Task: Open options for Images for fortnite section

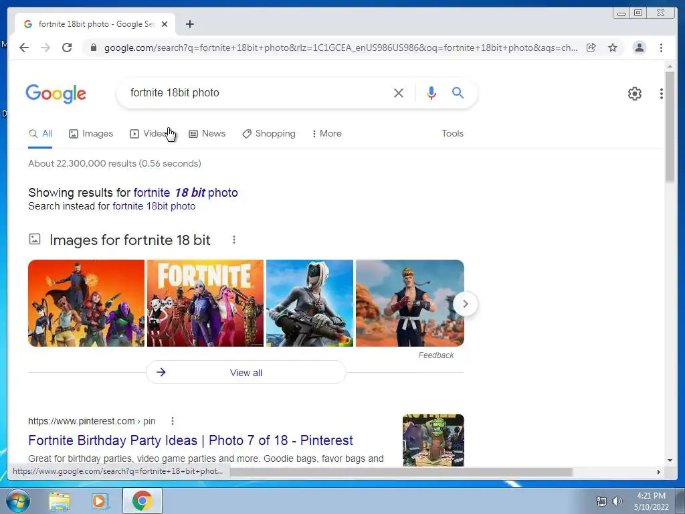Action: coord(234,240)
